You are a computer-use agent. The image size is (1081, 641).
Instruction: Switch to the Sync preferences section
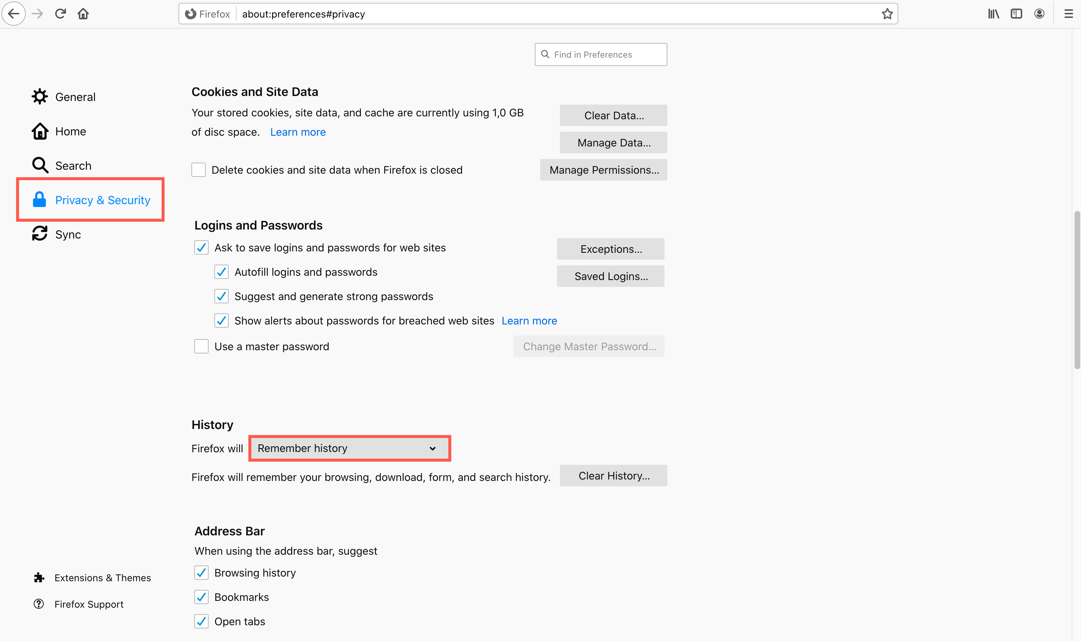[68, 234]
